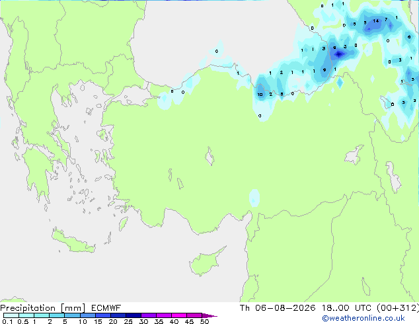Click the magenta legend swatch between 40 and 45

point(179,315)
